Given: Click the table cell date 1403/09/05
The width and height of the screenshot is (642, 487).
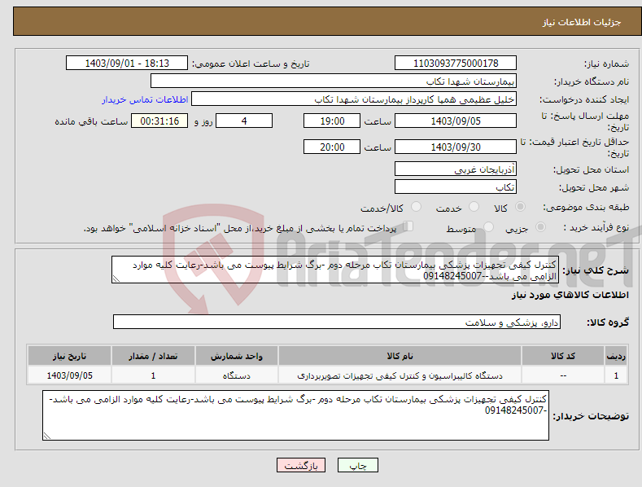Looking at the screenshot, I should pos(70,375).
